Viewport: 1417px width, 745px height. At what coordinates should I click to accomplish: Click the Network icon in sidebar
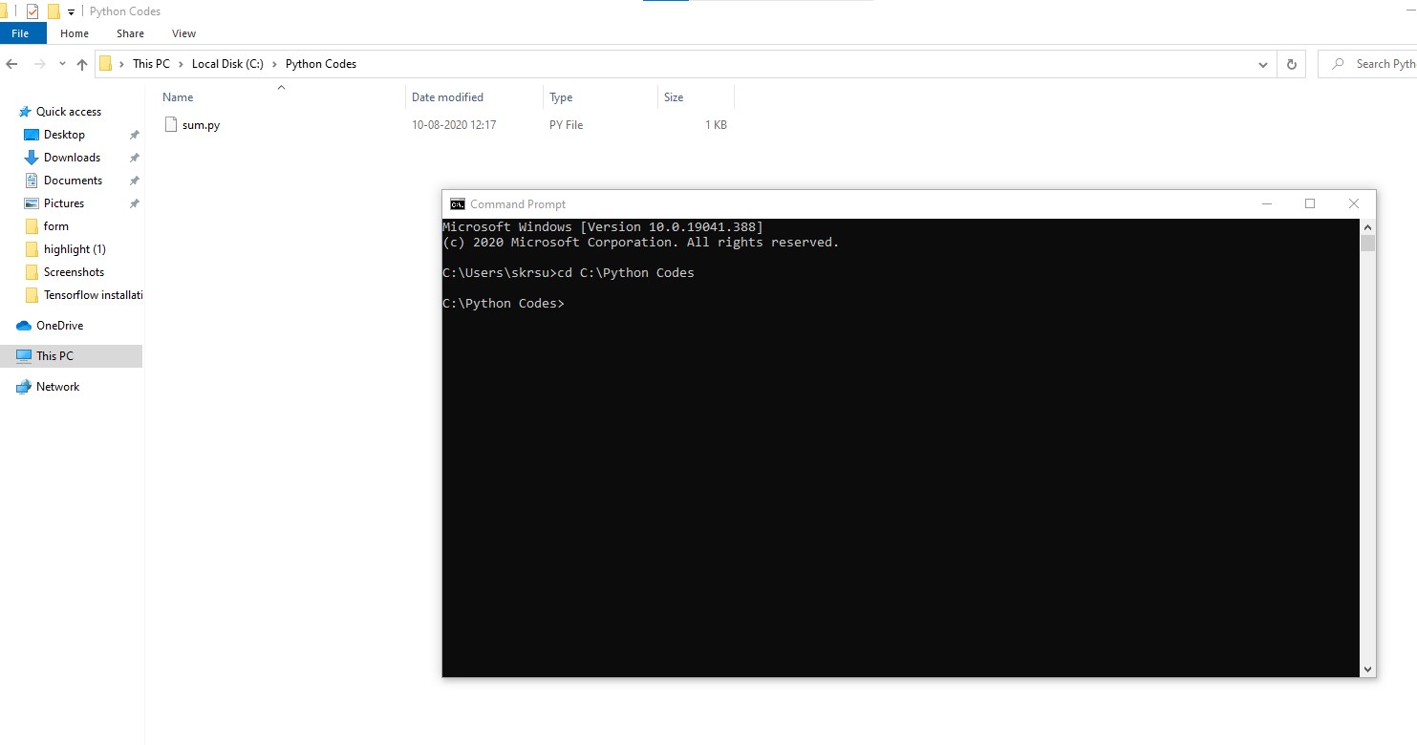click(x=24, y=387)
